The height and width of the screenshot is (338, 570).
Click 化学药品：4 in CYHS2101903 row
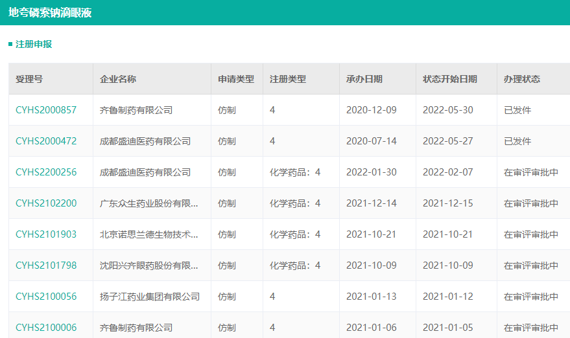[x=295, y=234]
